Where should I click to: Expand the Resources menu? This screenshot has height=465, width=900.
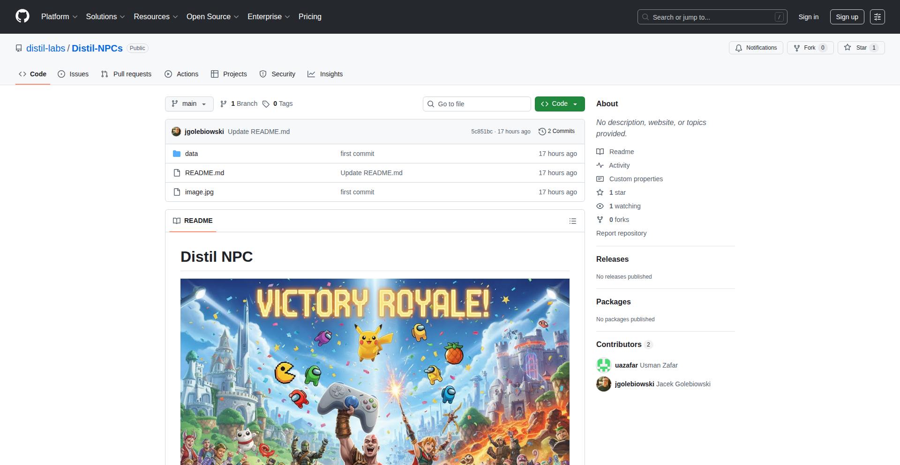pyautogui.click(x=156, y=16)
